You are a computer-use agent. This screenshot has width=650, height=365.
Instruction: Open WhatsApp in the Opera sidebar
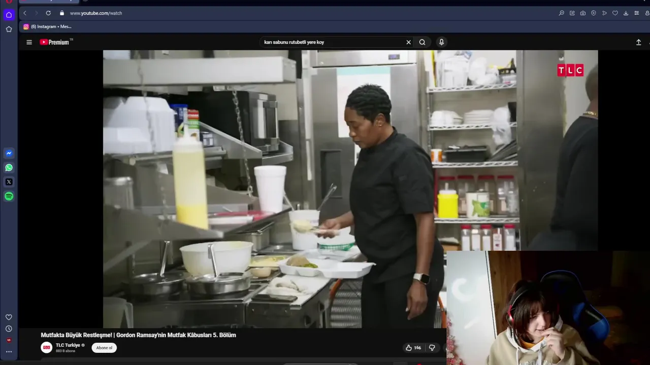click(9, 167)
